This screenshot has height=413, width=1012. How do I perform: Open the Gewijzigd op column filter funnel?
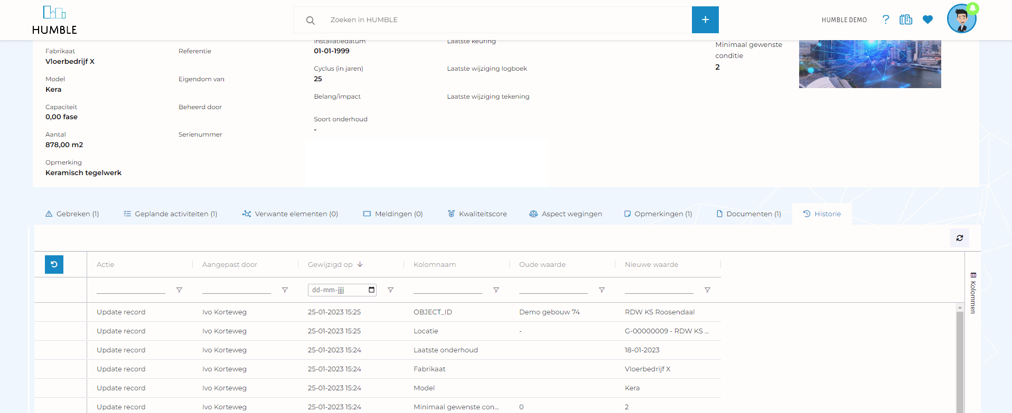pos(390,290)
